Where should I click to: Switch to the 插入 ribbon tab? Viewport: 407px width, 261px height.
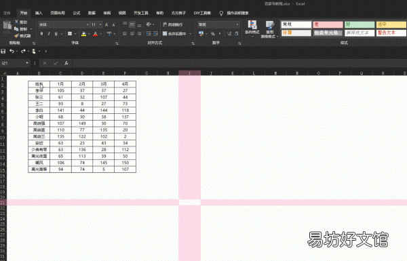tap(39, 13)
